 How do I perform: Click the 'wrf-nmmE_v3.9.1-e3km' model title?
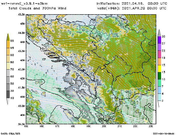[24, 4]
